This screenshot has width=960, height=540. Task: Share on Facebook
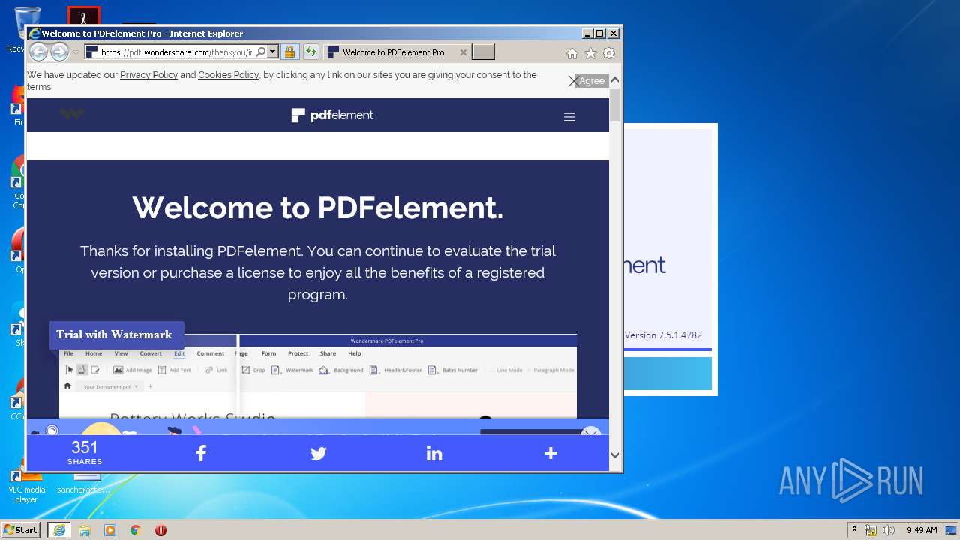201,453
